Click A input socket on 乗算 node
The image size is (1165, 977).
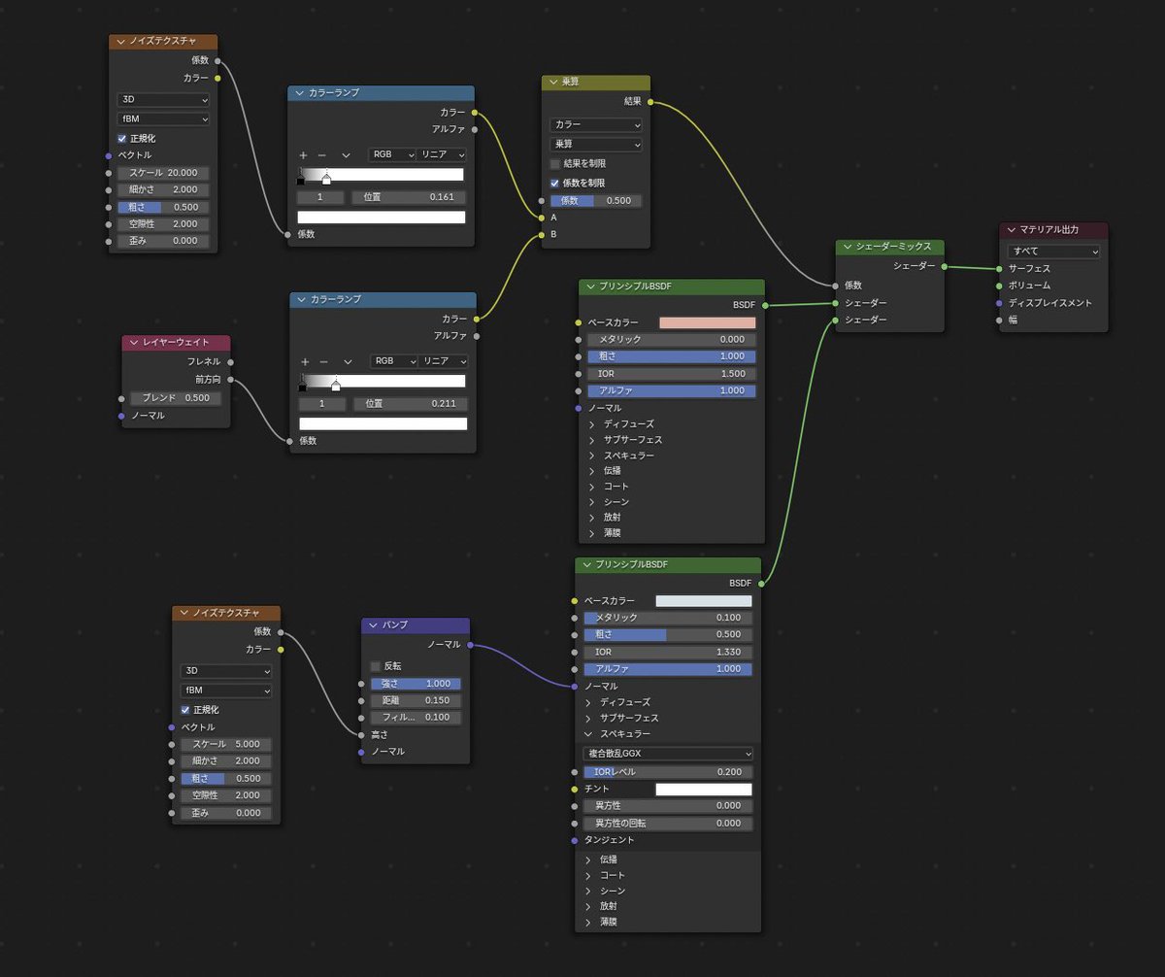542,218
